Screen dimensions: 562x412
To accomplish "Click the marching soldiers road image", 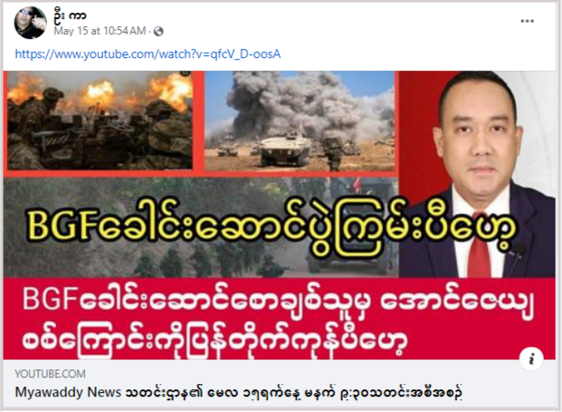I will click(x=201, y=227).
